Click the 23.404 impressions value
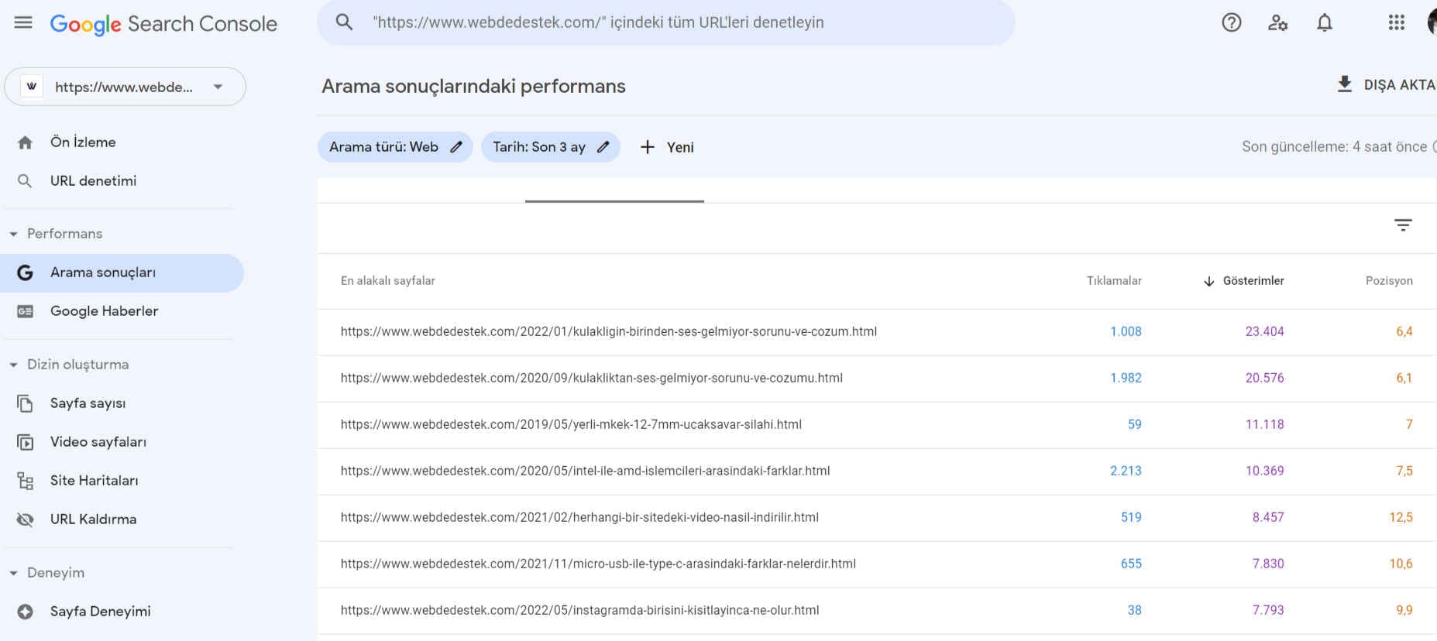This screenshot has height=641, width=1437. [1264, 331]
